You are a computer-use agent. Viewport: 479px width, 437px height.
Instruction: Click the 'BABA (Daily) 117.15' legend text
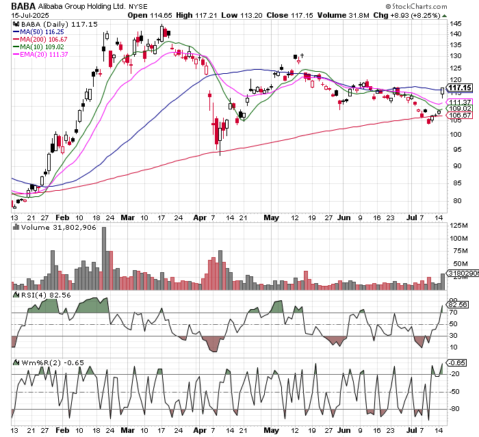[60, 25]
